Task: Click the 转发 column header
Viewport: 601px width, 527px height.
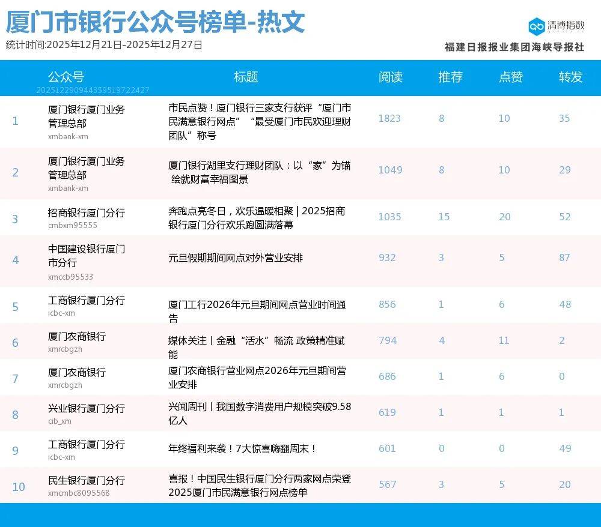Action: 570,77
